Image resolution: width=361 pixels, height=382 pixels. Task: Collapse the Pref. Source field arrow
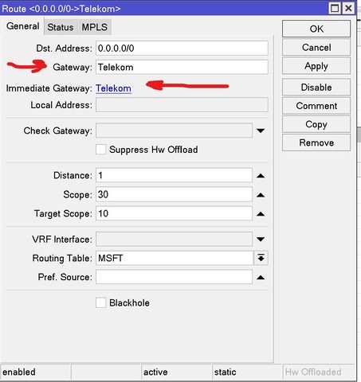coord(261,278)
